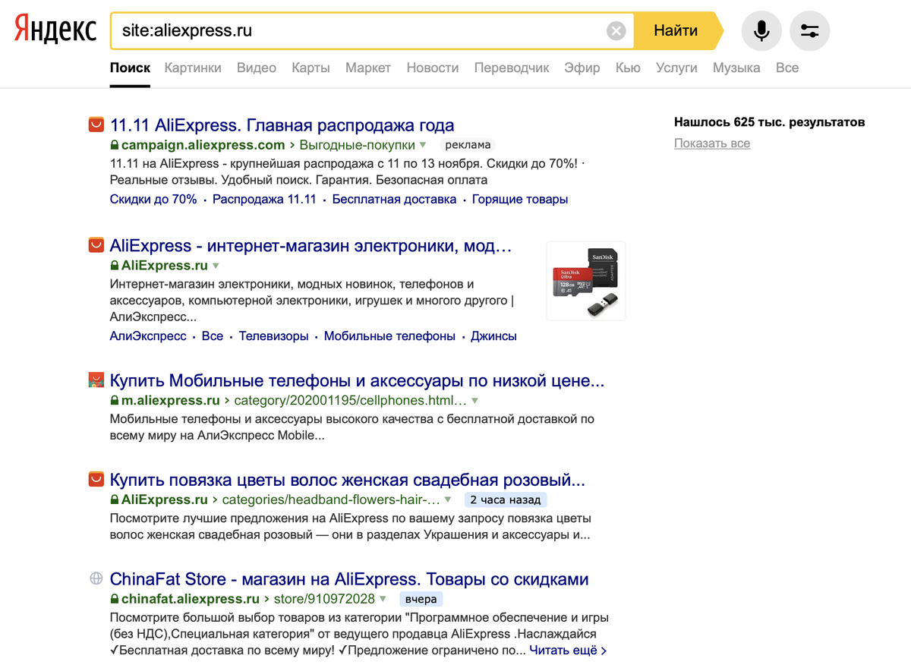This screenshot has width=911, height=665.
Task: Open the Эфир tab
Action: [x=582, y=68]
